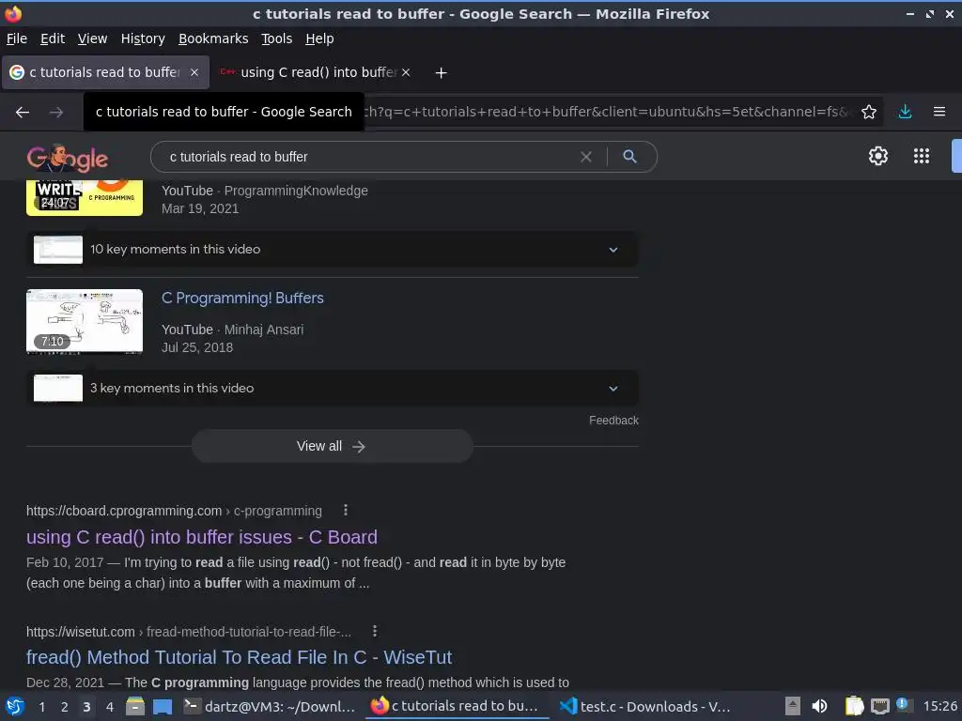This screenshot has height=721, width=962.
Task: Click the wisetut.com URL breadcrumb
Action: point(188,632)
